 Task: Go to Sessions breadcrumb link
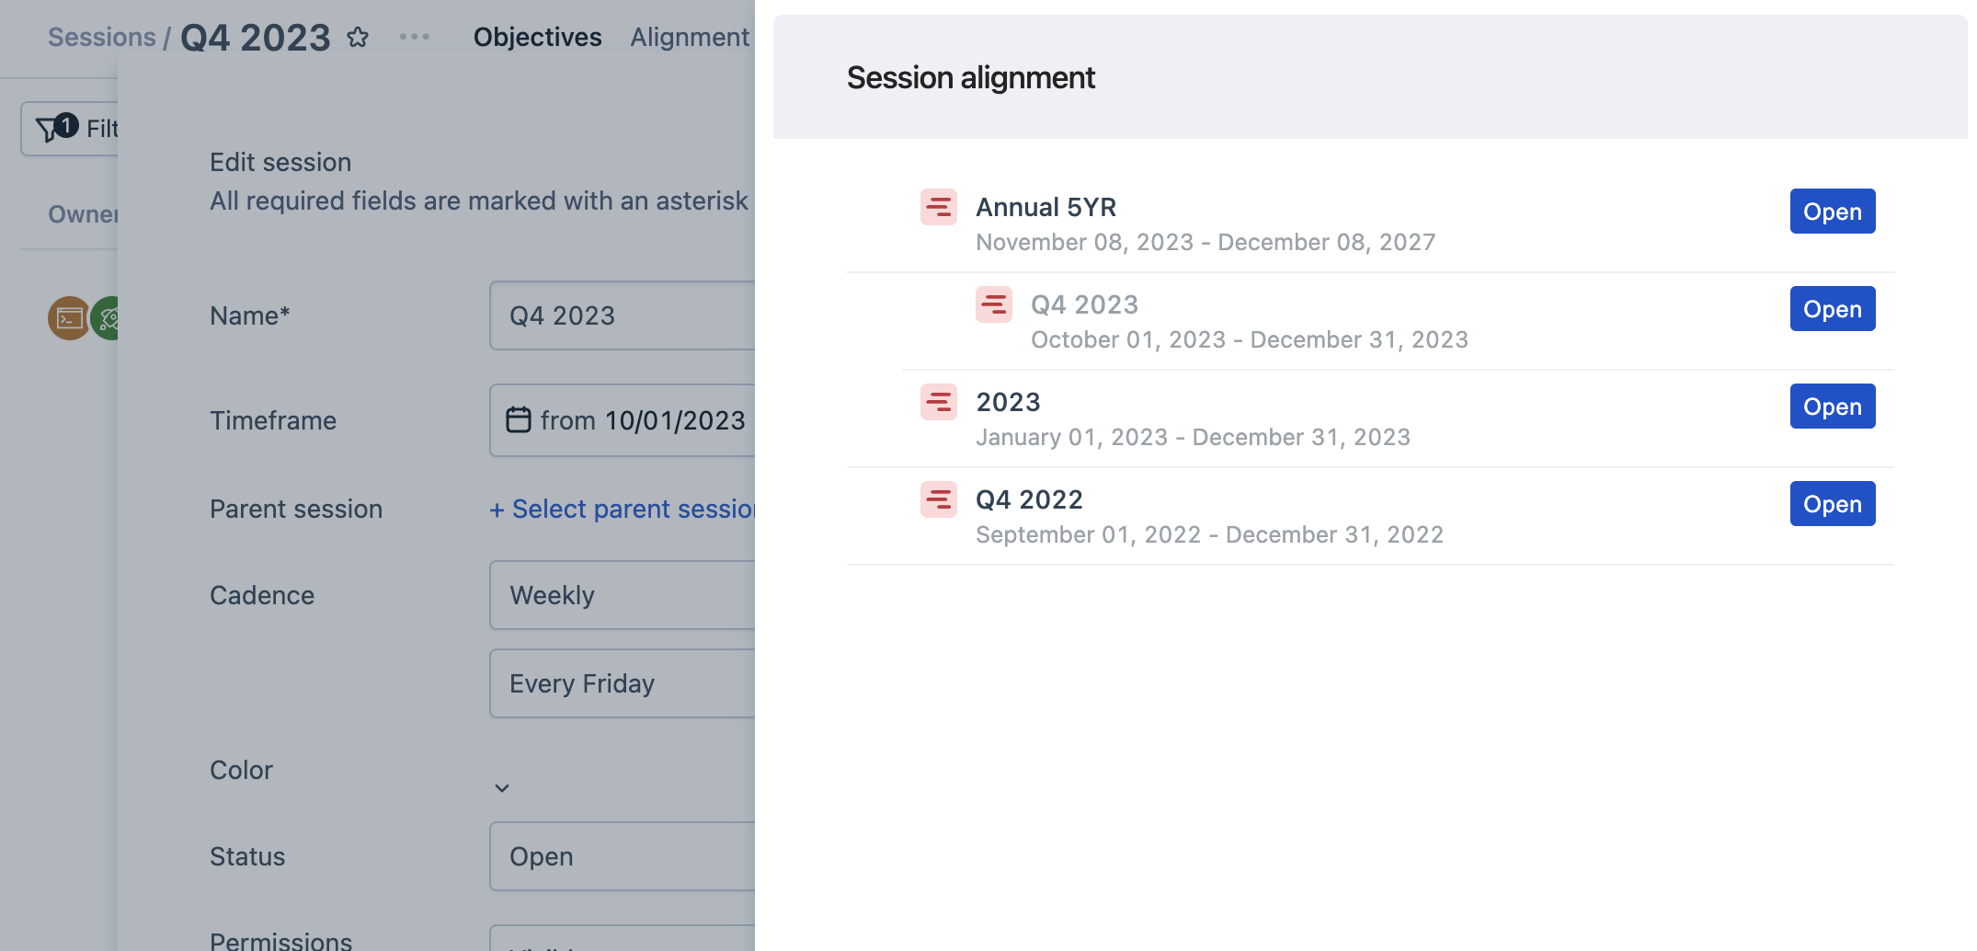click(x=101, y=37)
